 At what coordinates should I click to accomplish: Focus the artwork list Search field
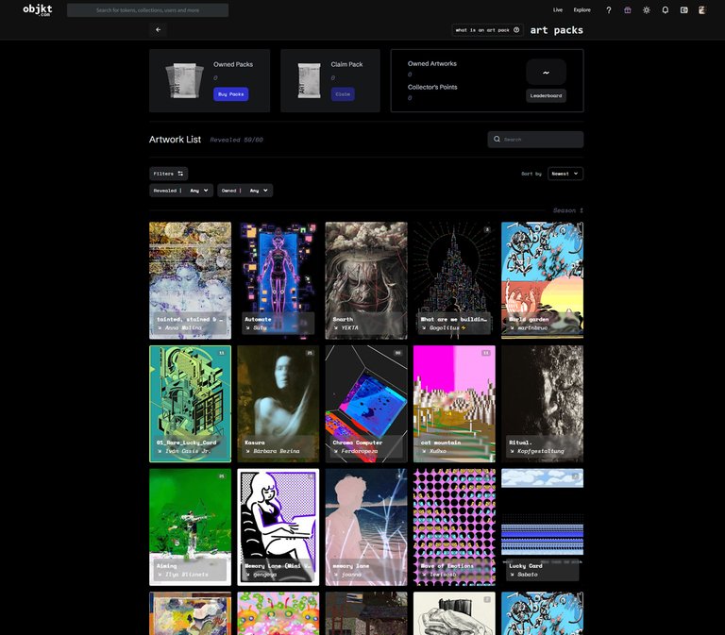(535, 139)
